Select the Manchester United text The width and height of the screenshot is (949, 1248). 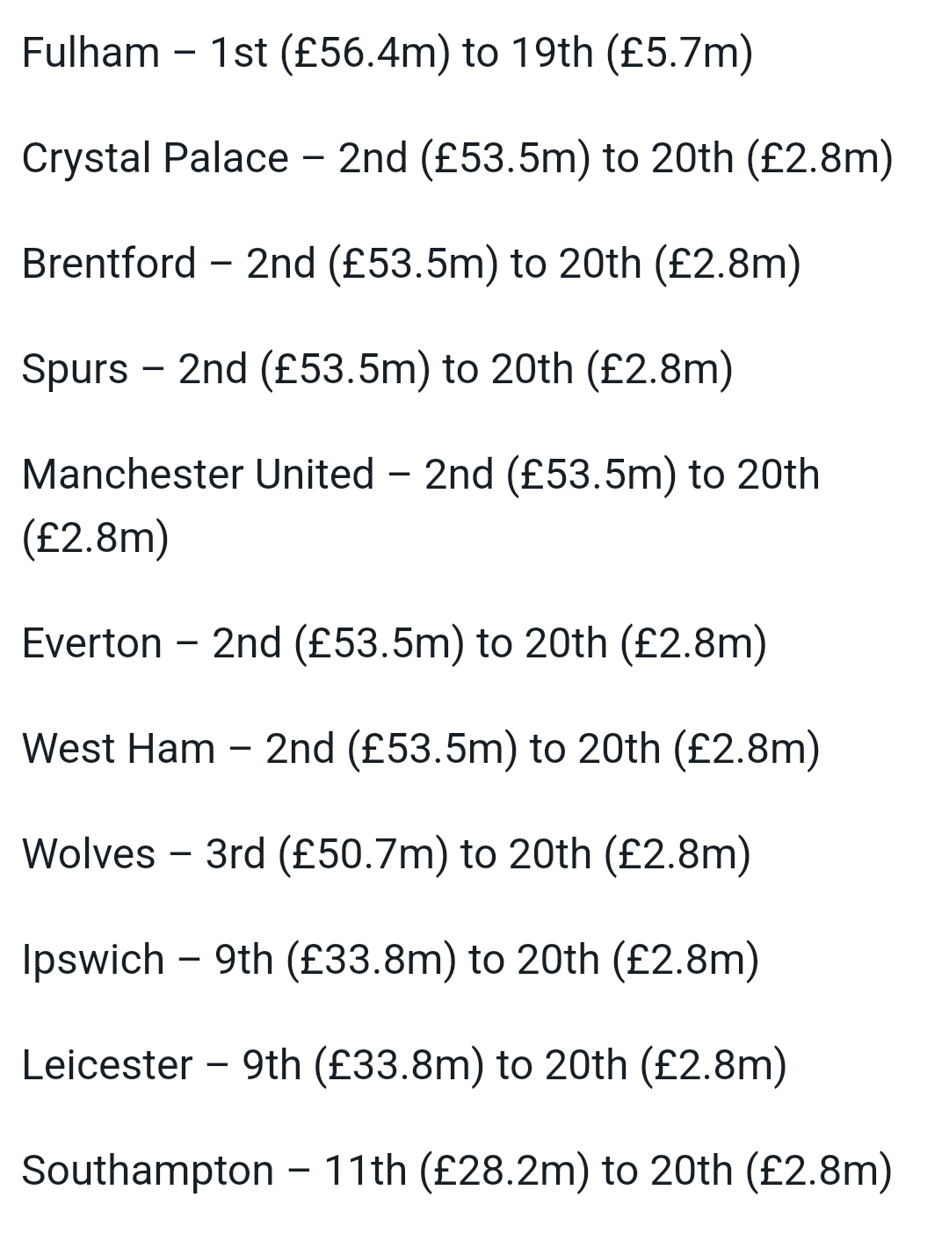point(199,475)
